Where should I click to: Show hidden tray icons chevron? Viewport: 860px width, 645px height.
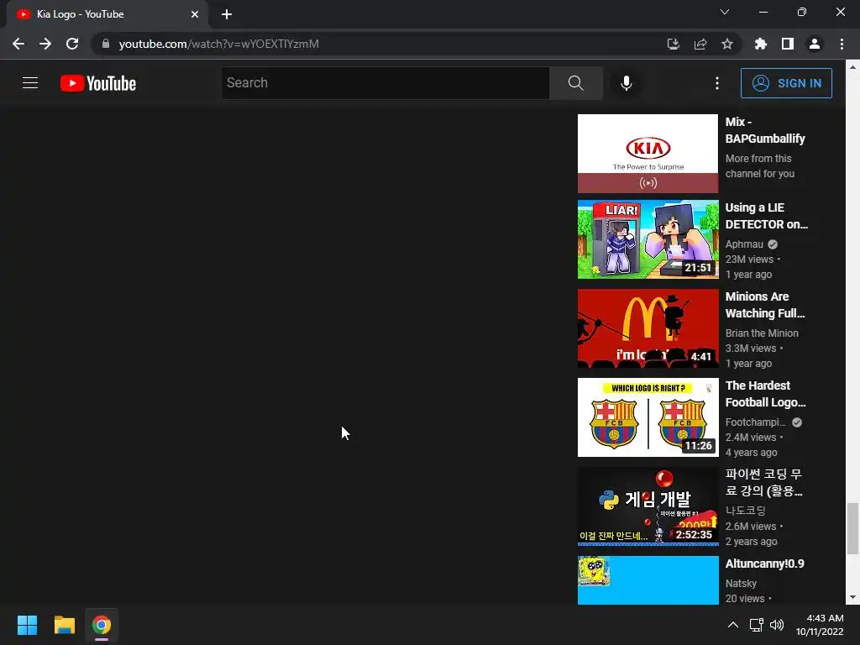tap(732, 625)
